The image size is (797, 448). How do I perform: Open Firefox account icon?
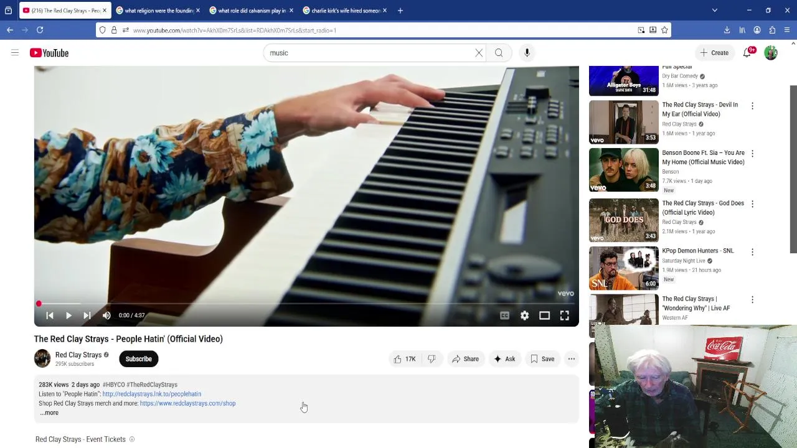(757, 30)
